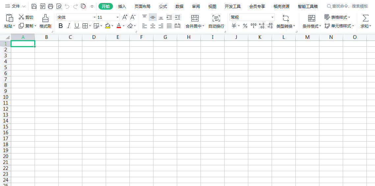The height and width of the screenshot is (186, 375).
Task: Select column header D
Action: click(x=94, y=37)
